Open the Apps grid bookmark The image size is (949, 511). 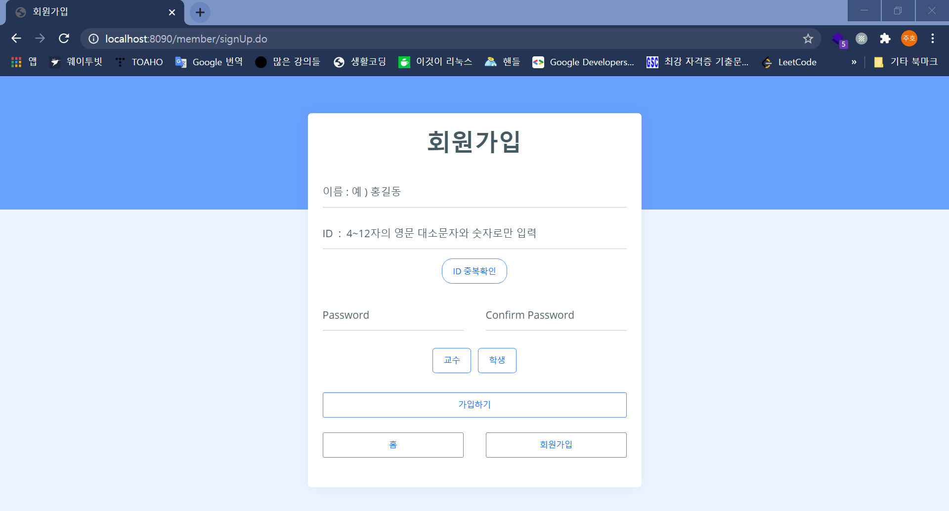[24, 62]
